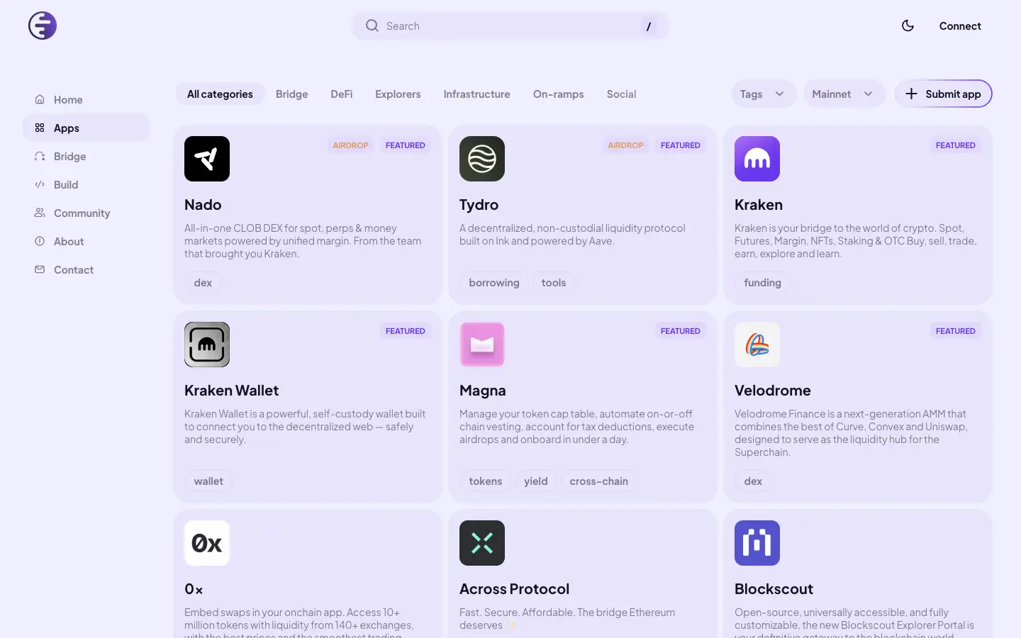Click the Velodrome card title
Viewport: 1021px width, 638px height.
(772, 391)
